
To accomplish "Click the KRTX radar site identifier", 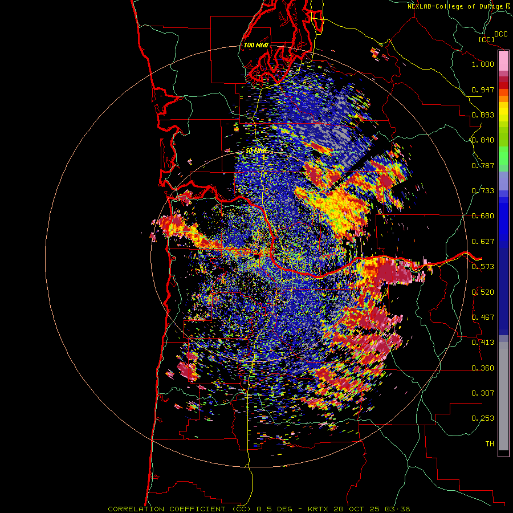I will coord(318,509).
